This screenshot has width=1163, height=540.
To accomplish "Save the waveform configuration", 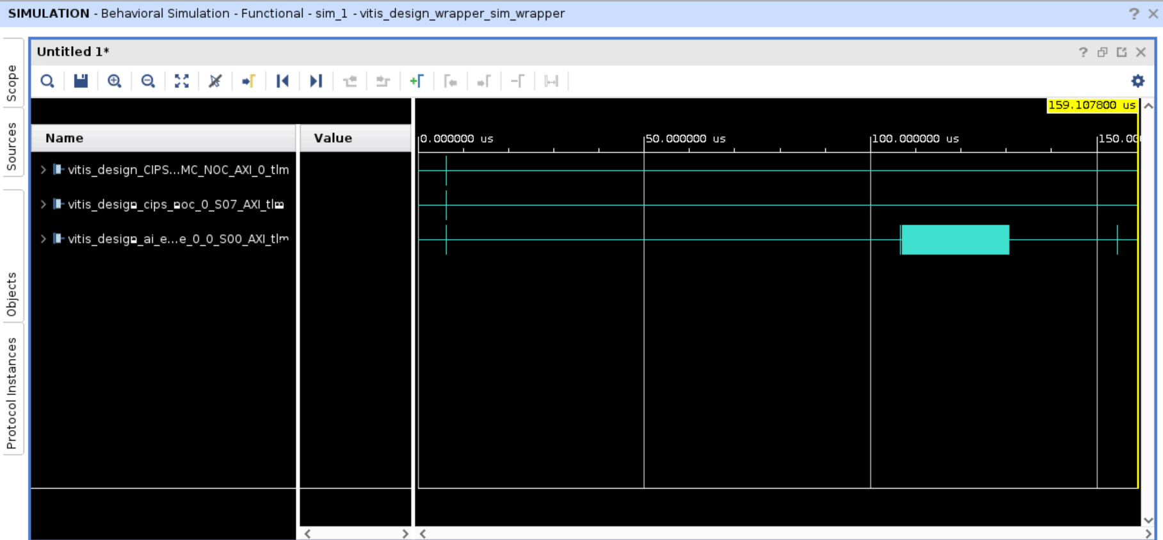I will (81, 81).
